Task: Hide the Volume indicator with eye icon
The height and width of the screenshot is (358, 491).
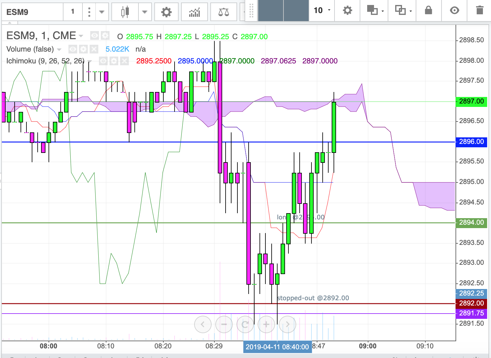Action: click(x=73, y=49)
